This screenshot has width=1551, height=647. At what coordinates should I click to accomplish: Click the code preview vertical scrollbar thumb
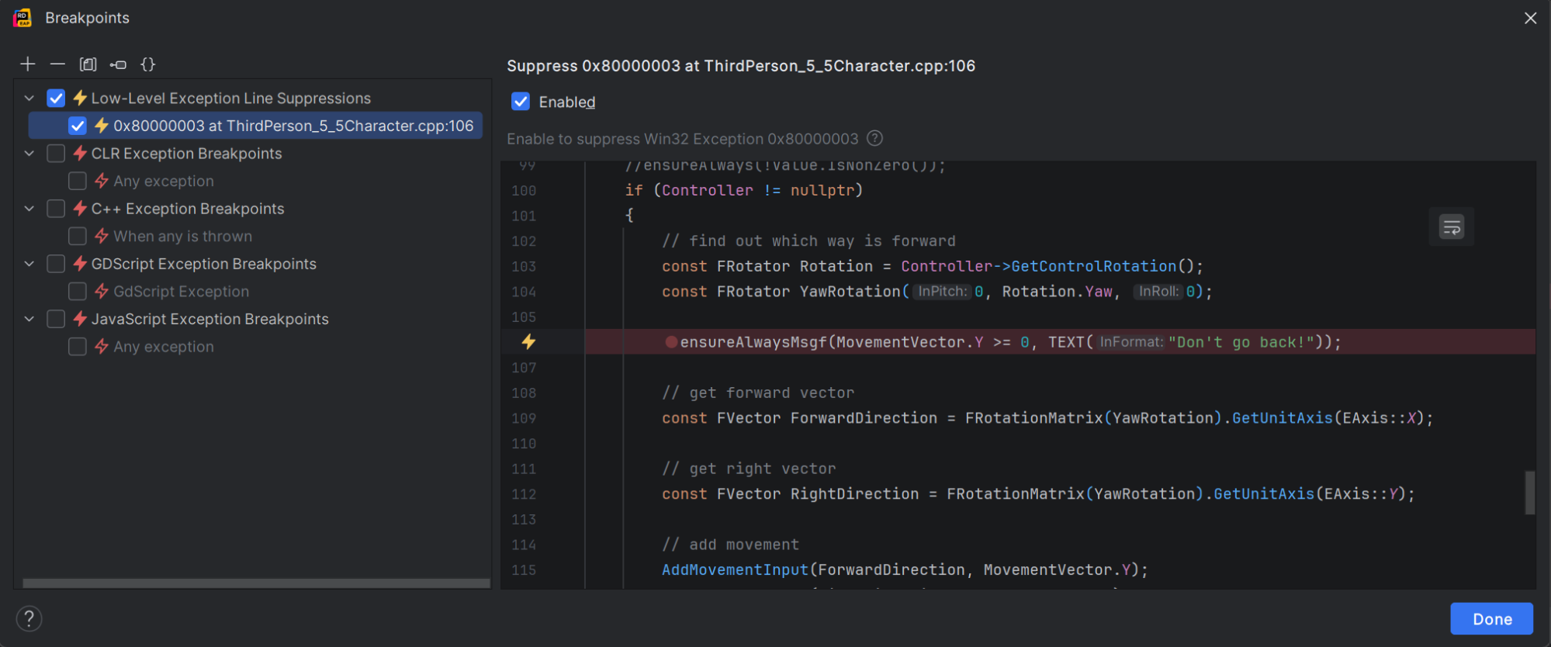tap(1529, 492)
